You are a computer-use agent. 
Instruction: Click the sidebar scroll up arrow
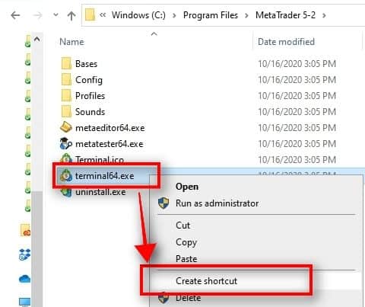[37, 40]
